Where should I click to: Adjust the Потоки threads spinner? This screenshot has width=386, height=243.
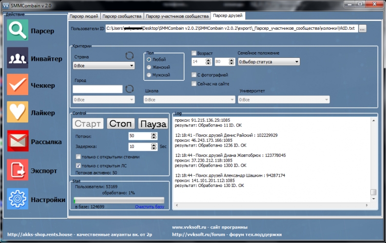pyautogui.click(x=154, y=136)
